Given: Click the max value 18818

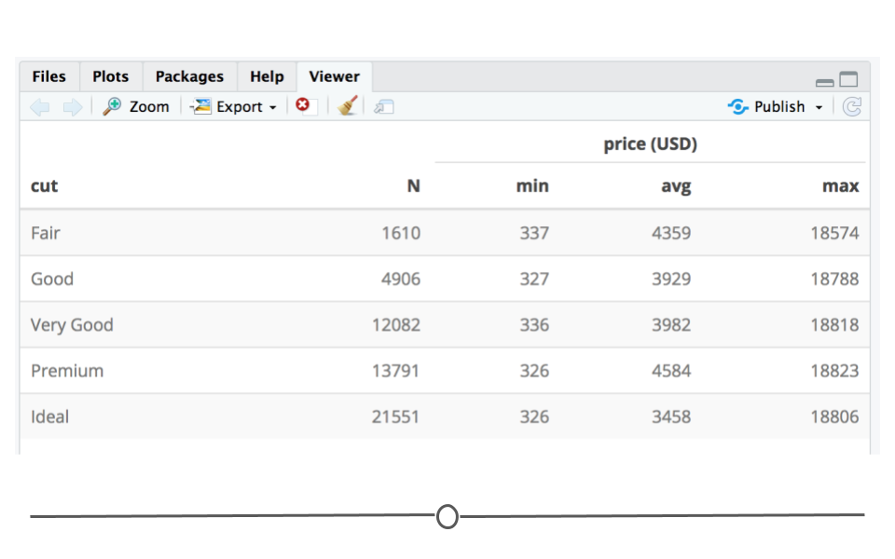Looking at the screenshot, I should coord(834,325).
